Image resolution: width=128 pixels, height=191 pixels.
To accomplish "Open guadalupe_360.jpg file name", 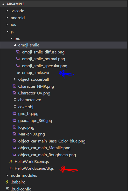I will tap(35, 121).
